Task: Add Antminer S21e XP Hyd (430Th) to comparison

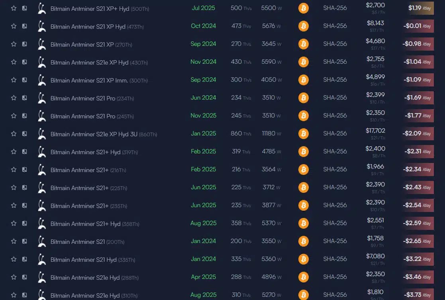Action: pos(25,62)
